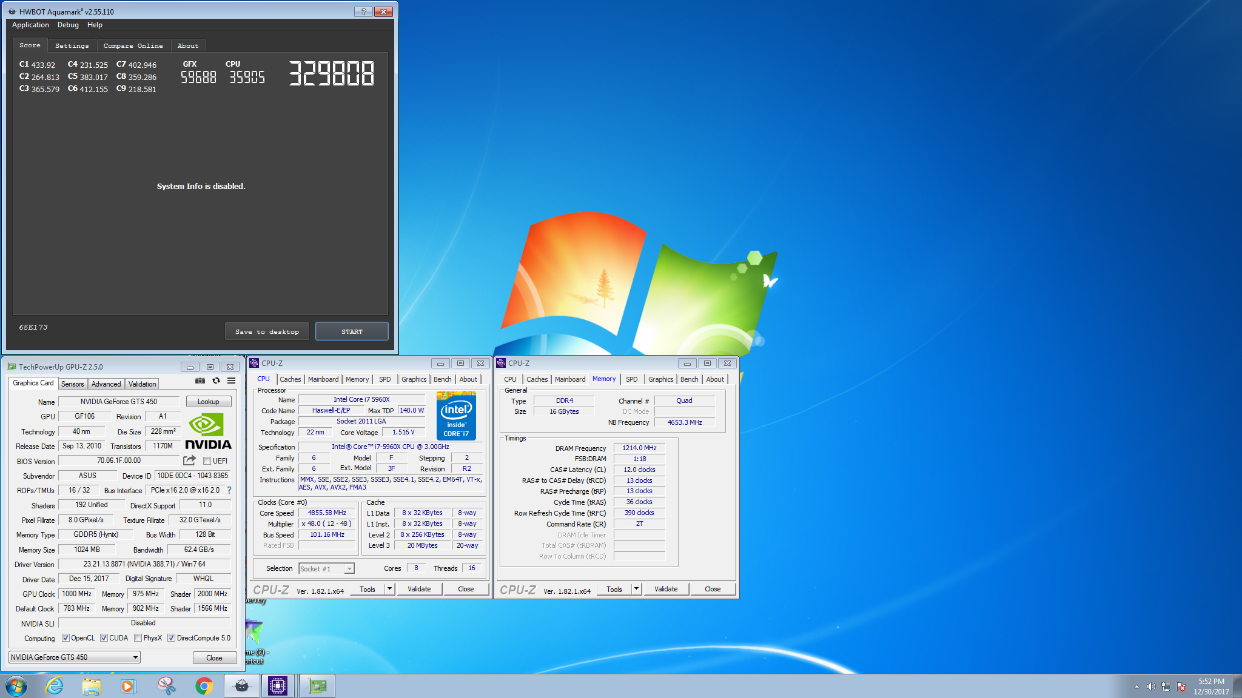Open Action Center flag tray icon
This screenshot has height=698, width=1242.
(1181, 686)
